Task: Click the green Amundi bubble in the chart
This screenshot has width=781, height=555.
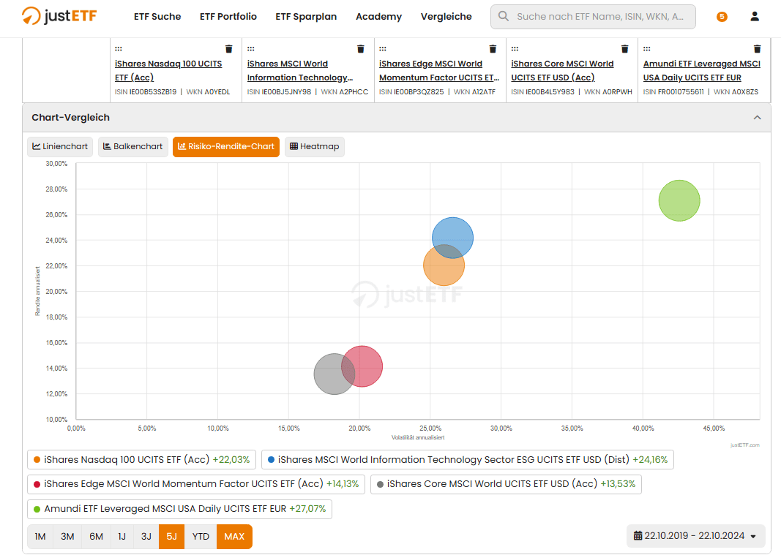Action: click(x=679, y=200)
